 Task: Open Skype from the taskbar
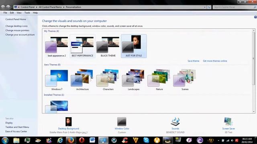(146, 140)
